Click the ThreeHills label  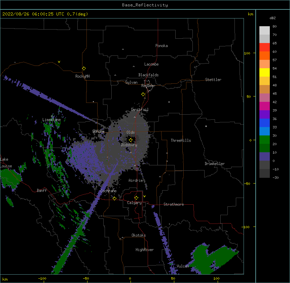tap(181, 140)
